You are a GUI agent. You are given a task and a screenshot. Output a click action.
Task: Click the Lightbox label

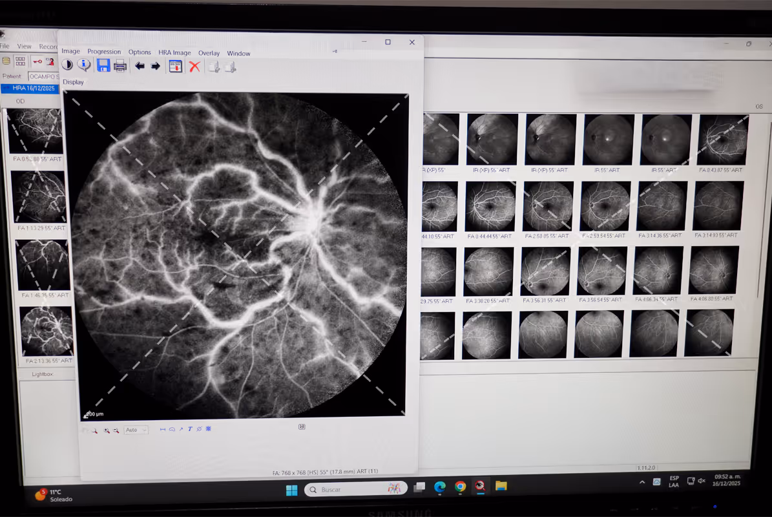tap(43, 374)
